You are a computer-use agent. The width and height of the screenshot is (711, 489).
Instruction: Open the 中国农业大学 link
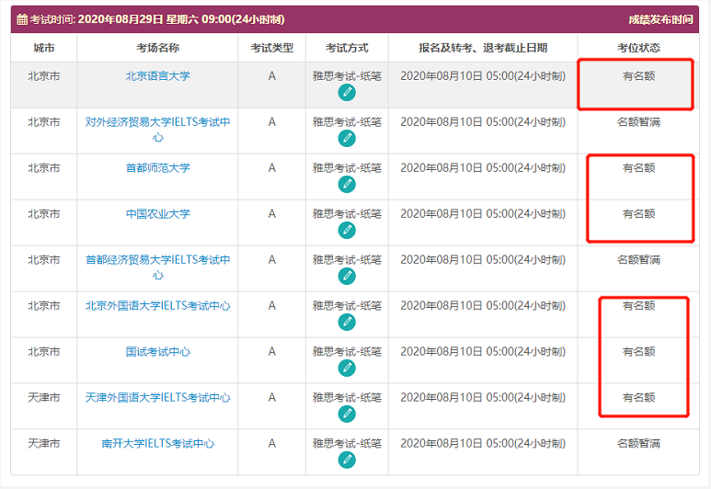coord(158,214)
